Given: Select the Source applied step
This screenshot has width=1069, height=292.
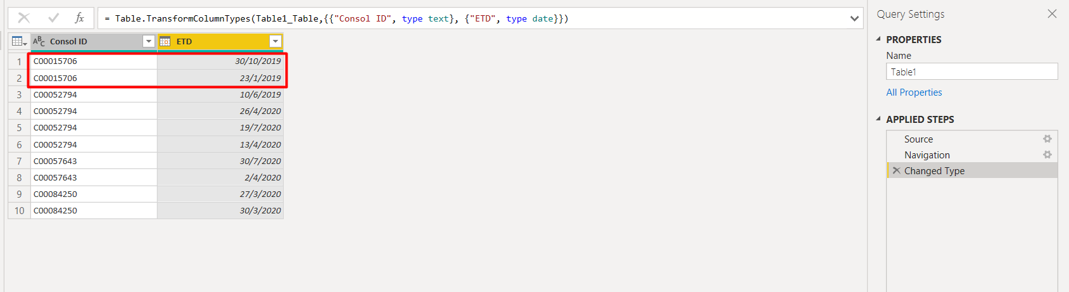Looking at the screenshot, I should [972, 139].
